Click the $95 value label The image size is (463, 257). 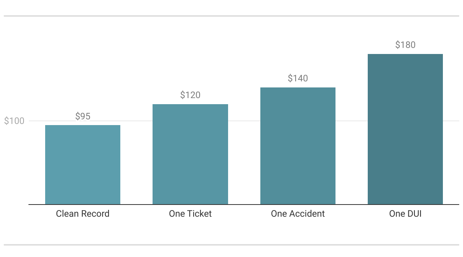[x=83, y=116]
